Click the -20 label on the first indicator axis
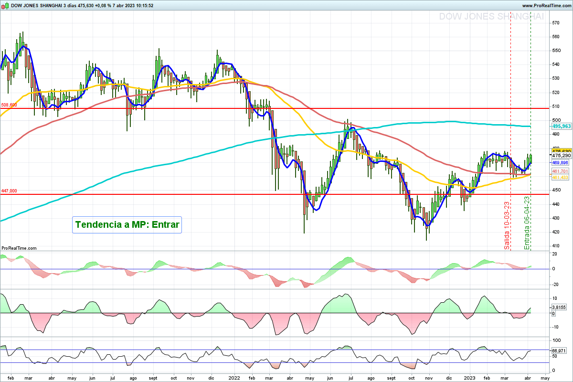This screenshot has width=573, height=382. (556, 285)
